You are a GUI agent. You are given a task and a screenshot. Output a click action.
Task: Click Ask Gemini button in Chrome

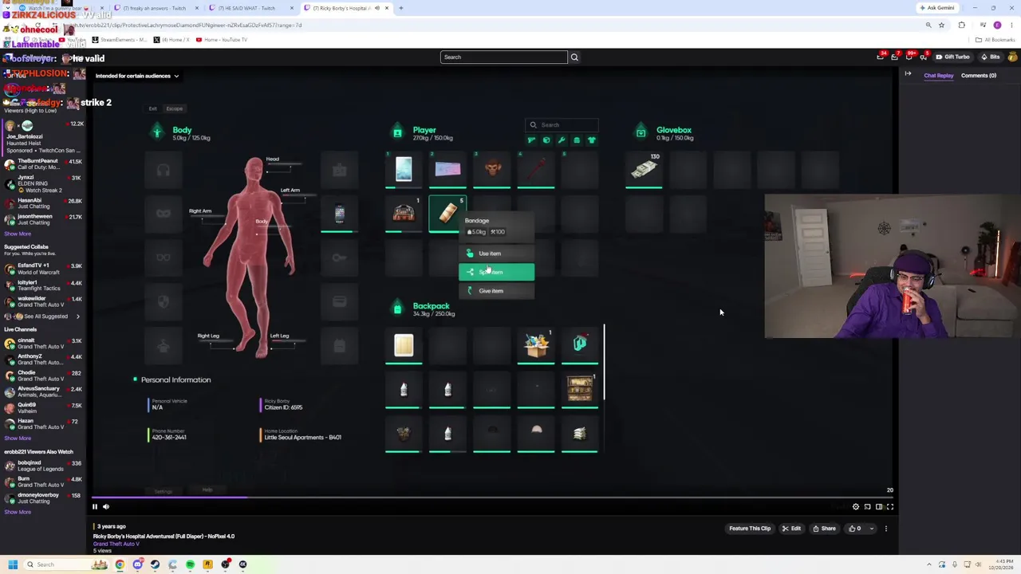[937, 8]
